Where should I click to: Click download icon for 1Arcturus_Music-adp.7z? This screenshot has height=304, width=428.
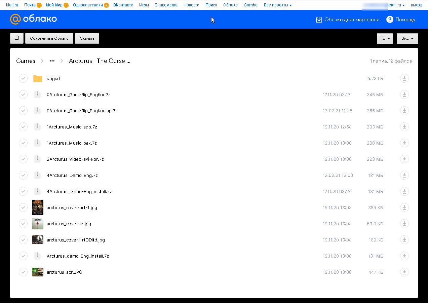click(404, 127)
